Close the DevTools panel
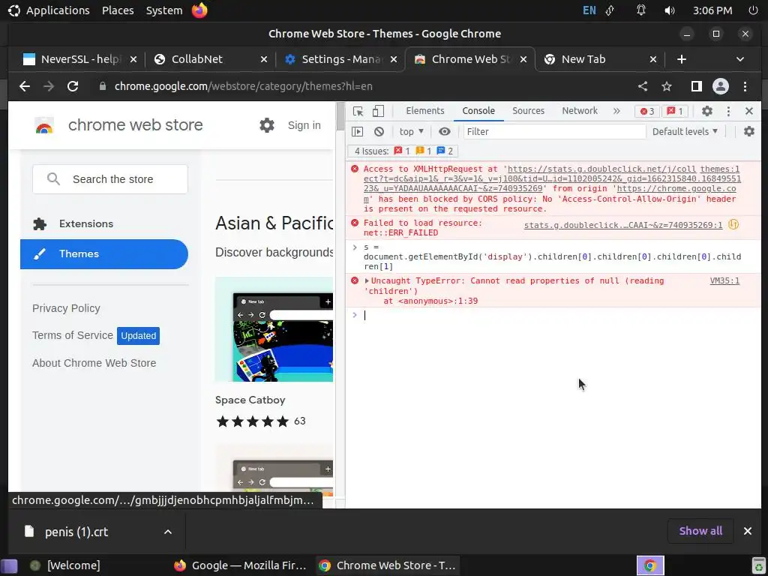 pos(749,111)
